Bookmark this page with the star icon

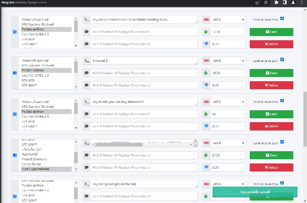click(x=266, y=2)
